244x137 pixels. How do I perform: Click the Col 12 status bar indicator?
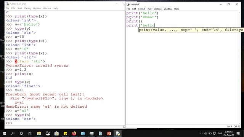click(237, 126)
